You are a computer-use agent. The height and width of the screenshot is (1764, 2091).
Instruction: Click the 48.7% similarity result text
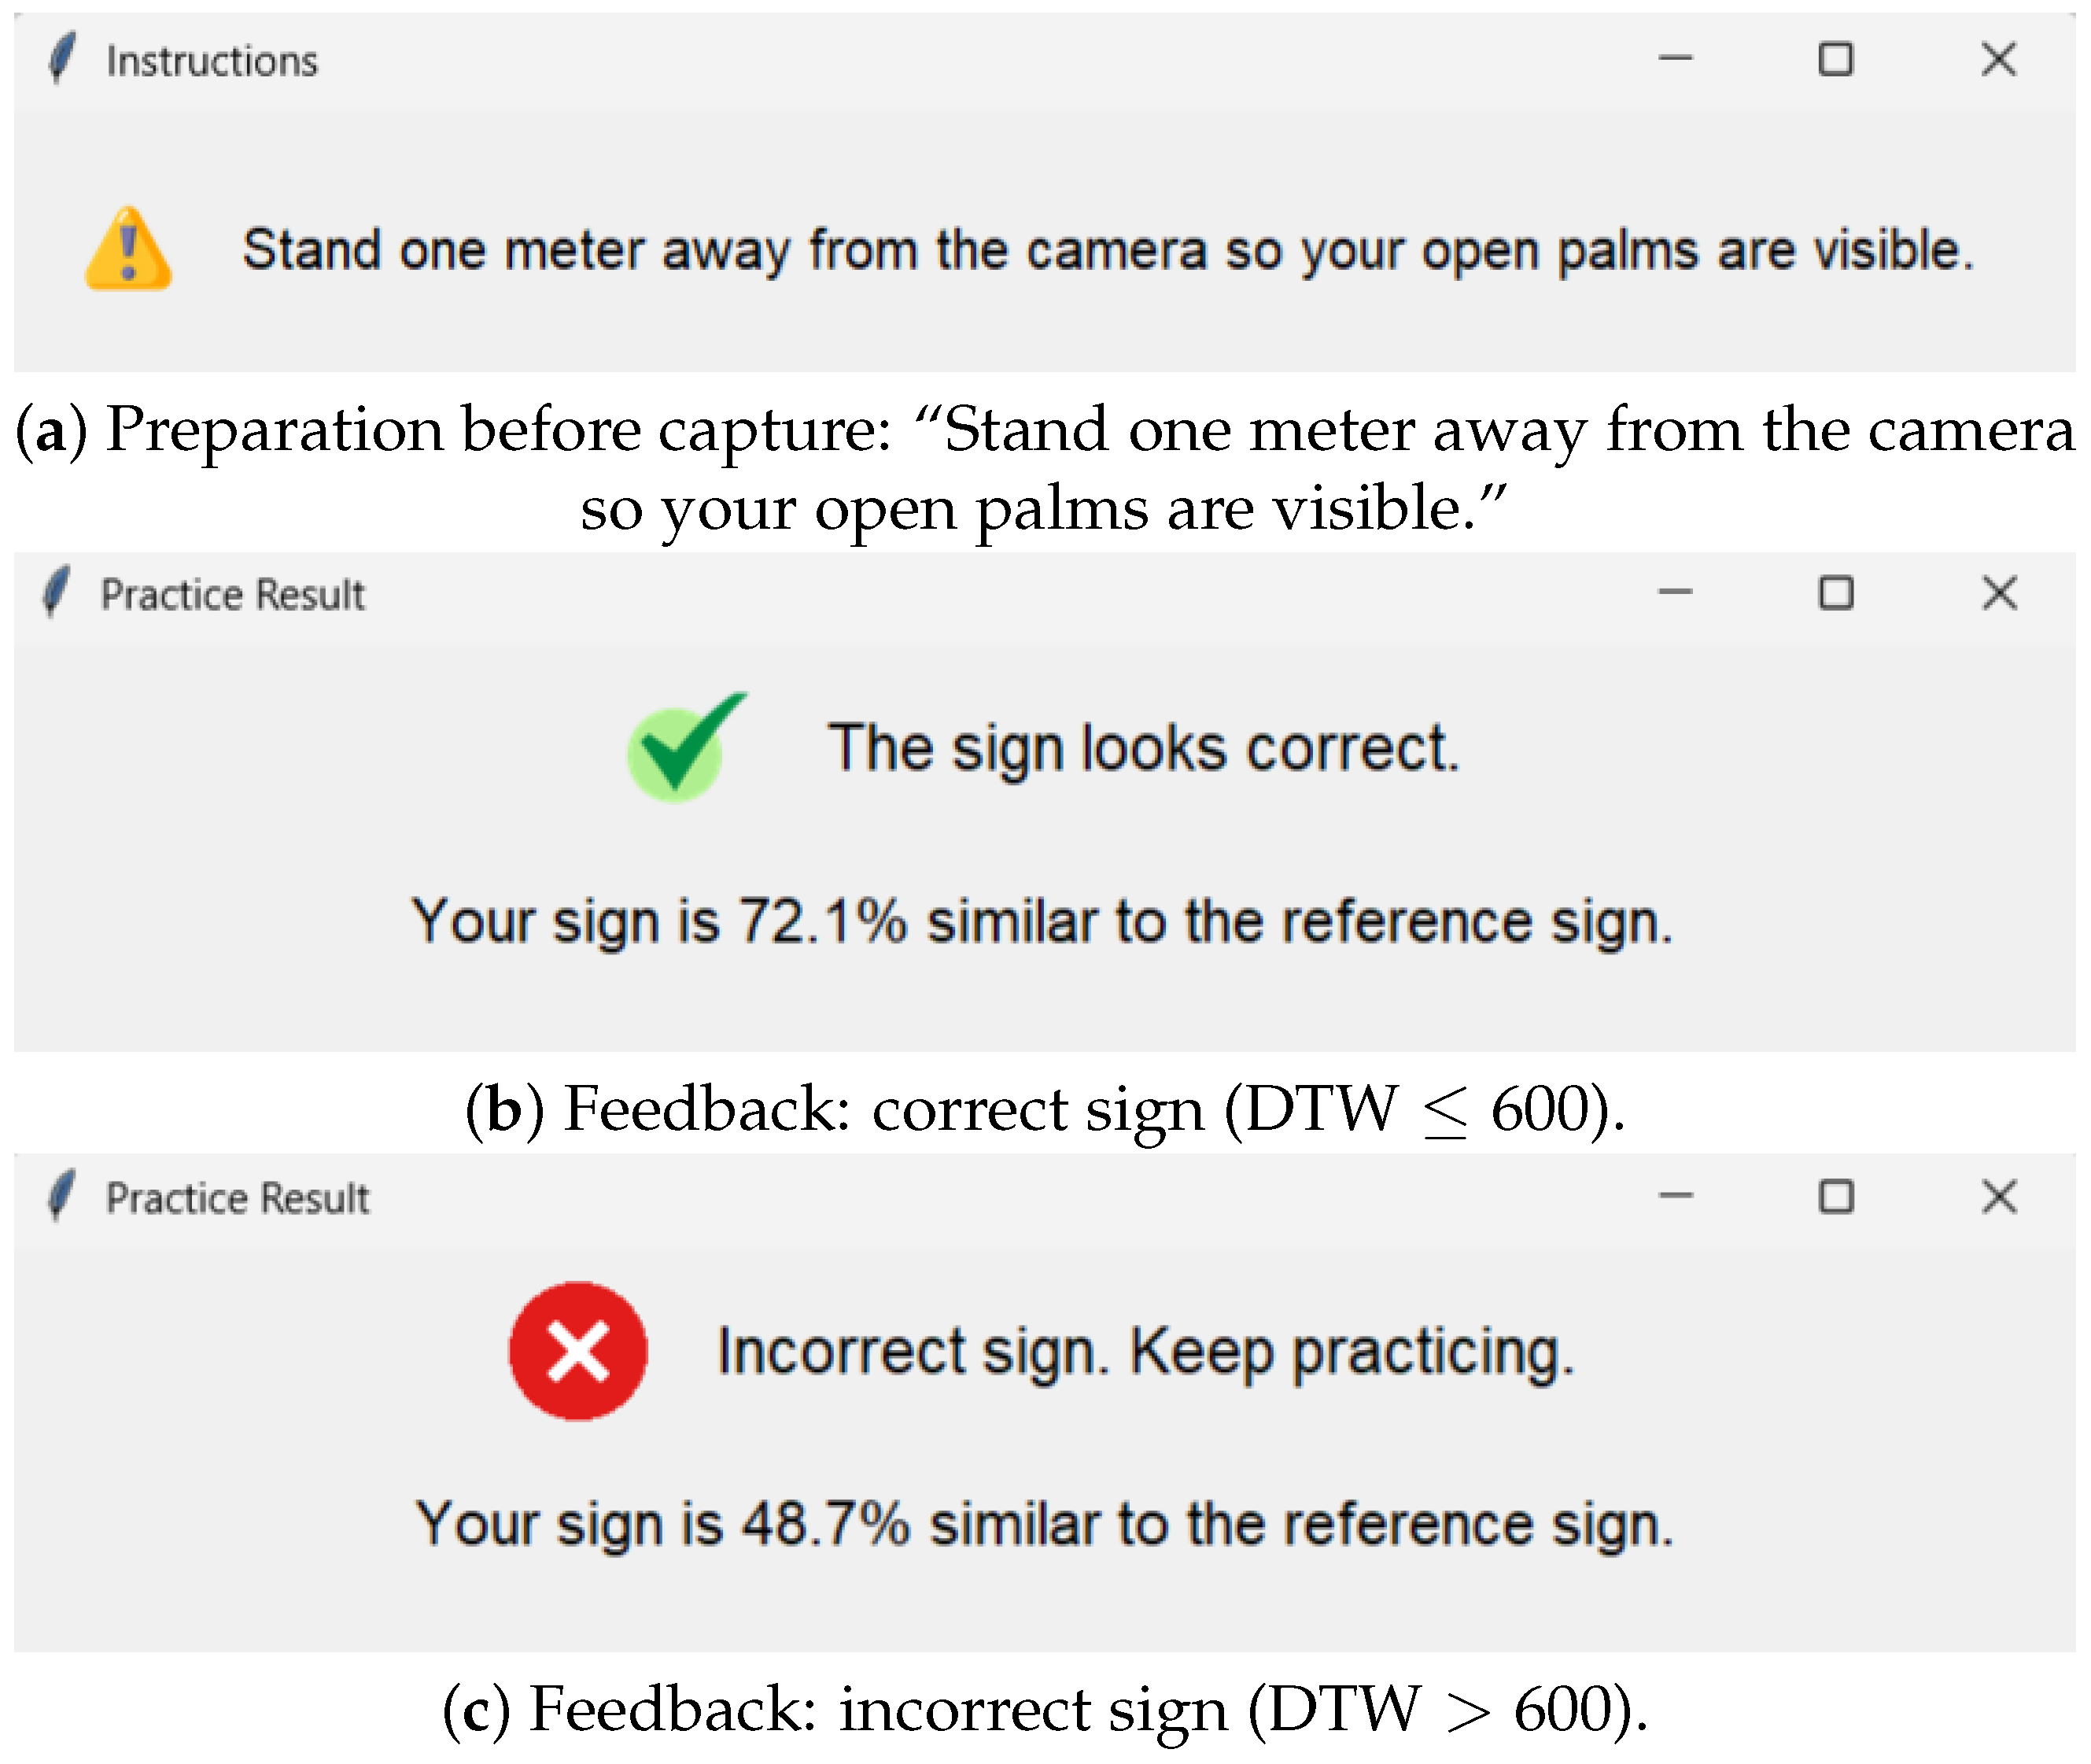pos(1044,1524)
